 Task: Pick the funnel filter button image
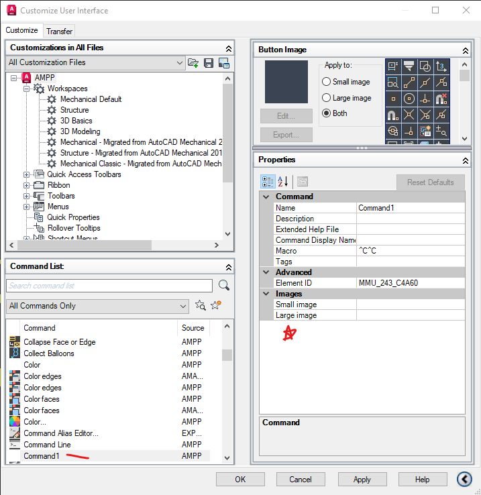409,66
